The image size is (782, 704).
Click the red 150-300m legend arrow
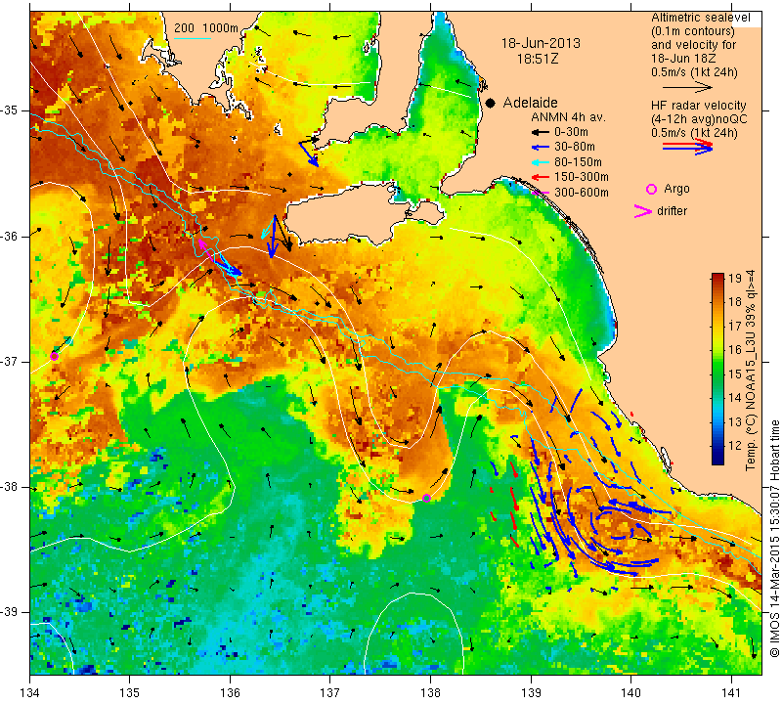pyautogui.click(x=540, y=177)
